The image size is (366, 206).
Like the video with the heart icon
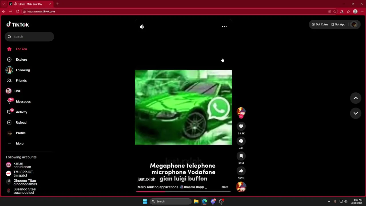[x=241, y=126]
